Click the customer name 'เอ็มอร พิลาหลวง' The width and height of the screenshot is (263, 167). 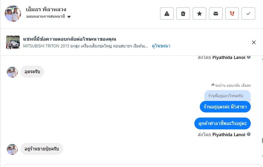click(x=46, y=9)
